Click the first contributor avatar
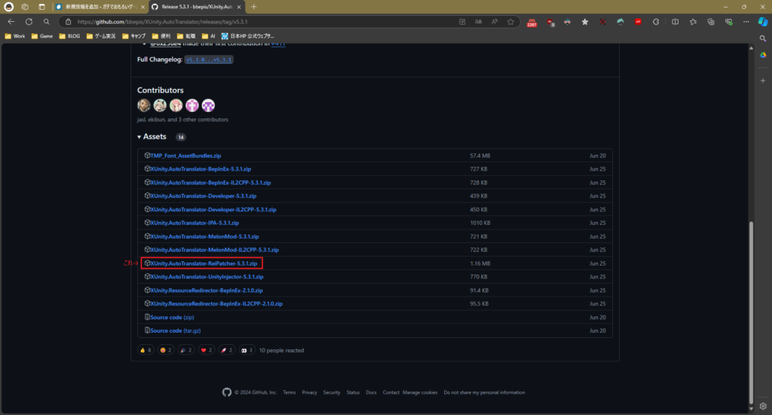 click(144, 105)
